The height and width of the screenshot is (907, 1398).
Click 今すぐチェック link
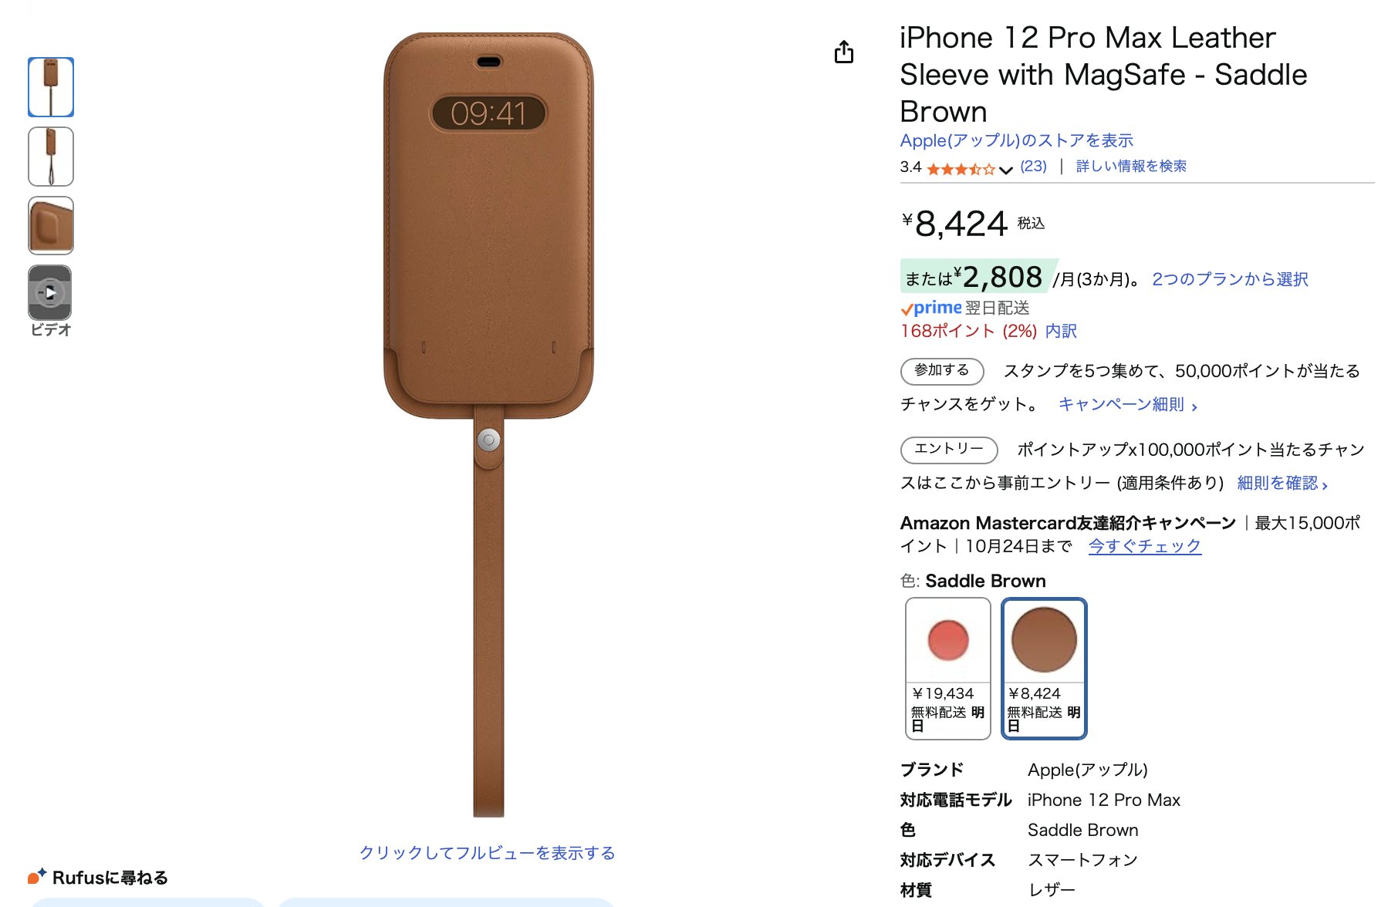click(1144, 546)
